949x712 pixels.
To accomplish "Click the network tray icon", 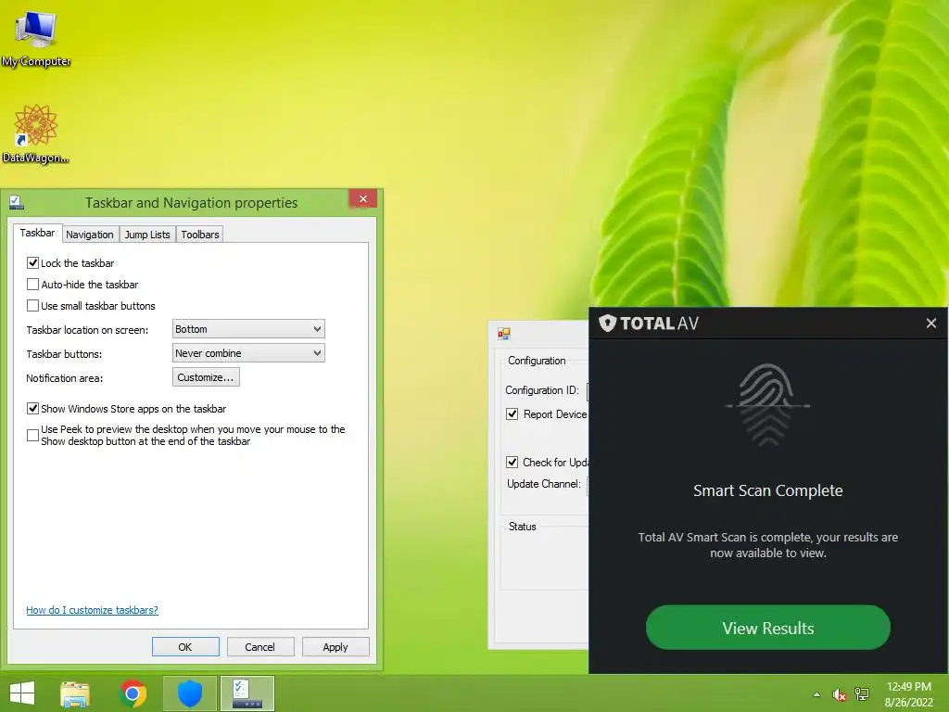I will [862, 694].
